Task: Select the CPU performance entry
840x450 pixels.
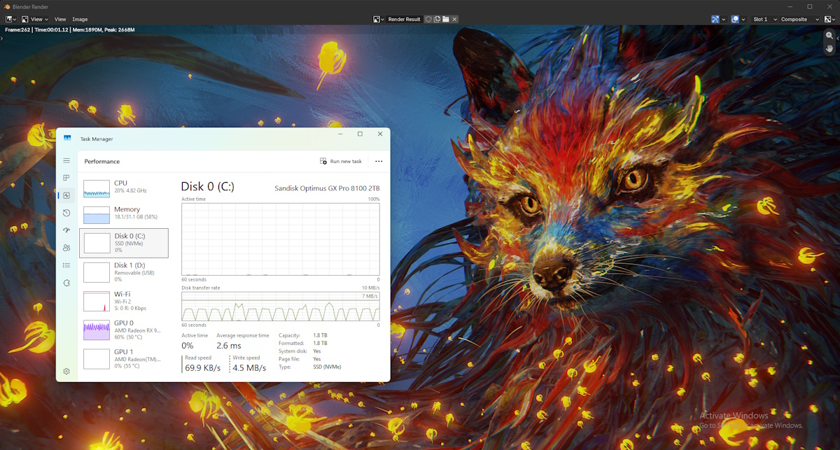Action: [124, 187]
